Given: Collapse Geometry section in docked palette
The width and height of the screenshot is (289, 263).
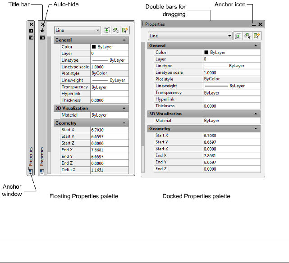Looking at the screenshot, I should coord(256,128).
